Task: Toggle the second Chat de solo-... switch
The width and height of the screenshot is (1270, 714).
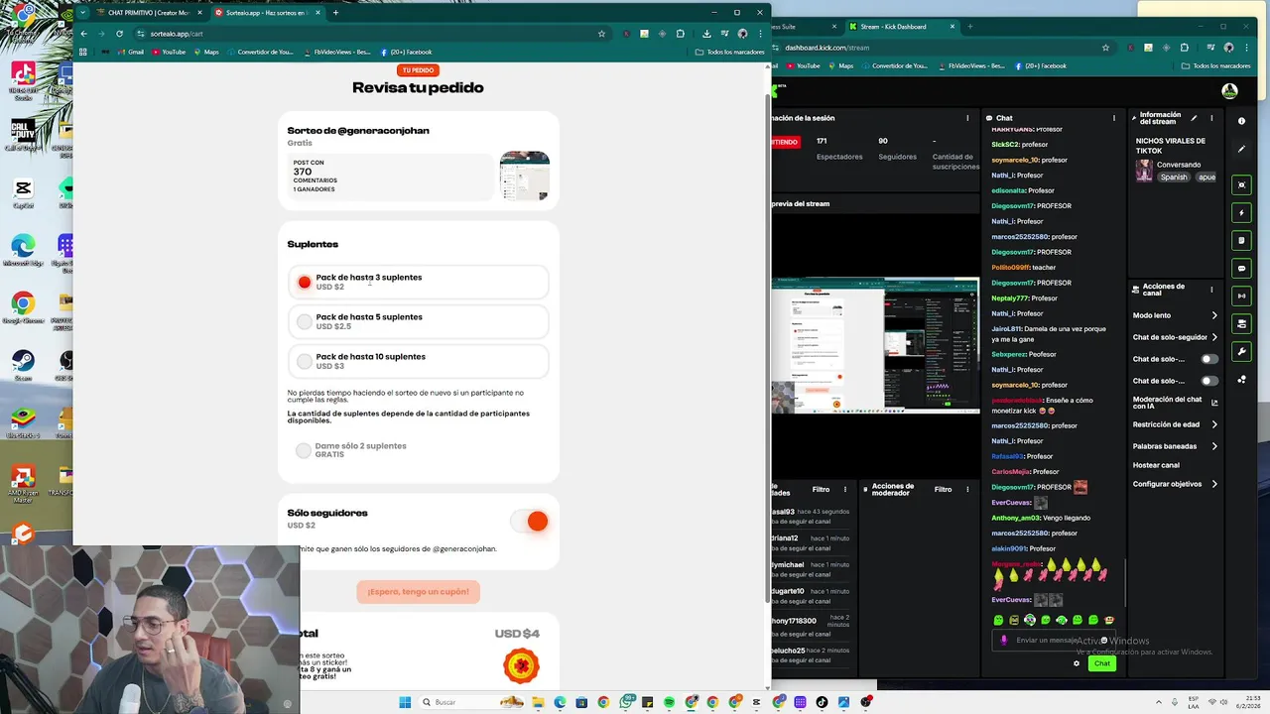Action: 1209,381
